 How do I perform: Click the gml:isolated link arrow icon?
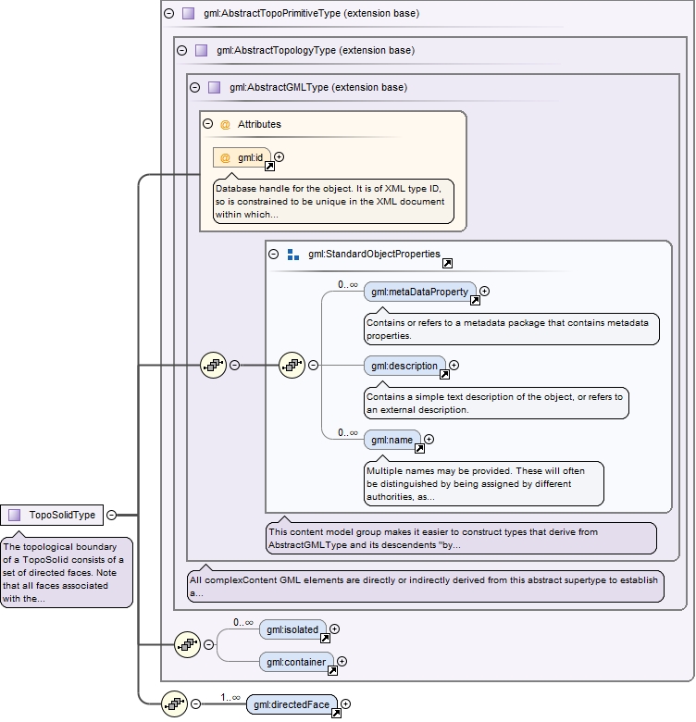tap(325, 639)
